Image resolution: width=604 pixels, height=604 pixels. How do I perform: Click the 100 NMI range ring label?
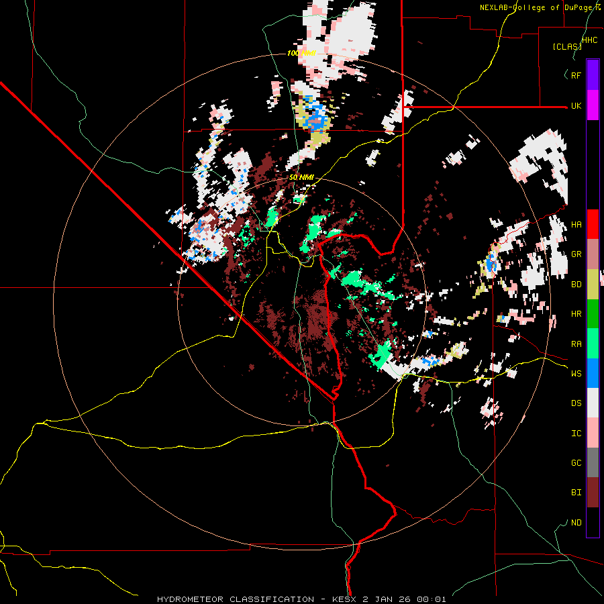[x=301, y=53]
